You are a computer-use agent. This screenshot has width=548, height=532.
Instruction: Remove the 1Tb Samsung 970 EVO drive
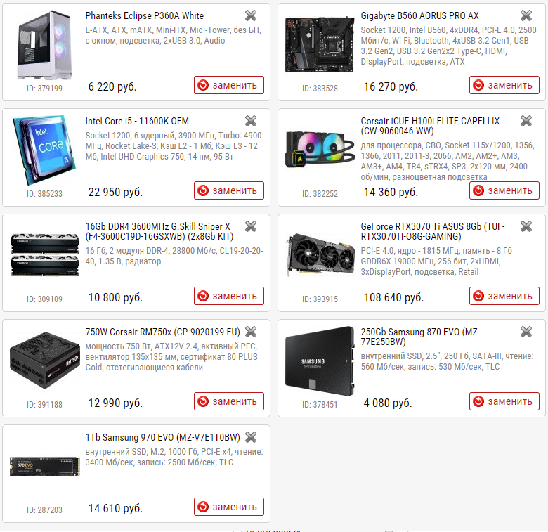click(251, 437)
